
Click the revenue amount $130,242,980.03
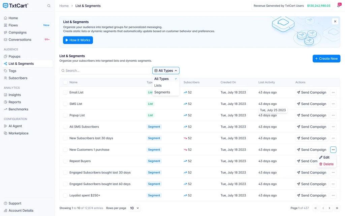tap(319, 6)
